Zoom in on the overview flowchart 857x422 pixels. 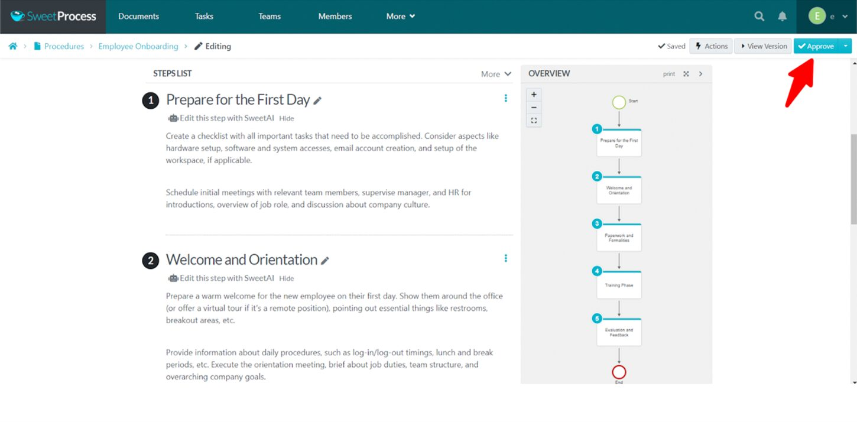tap(534, 95)
